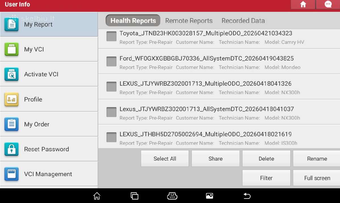Screen dimensions: 340x203
Task: Switch to Health Reports tab
Action: point(133,21)
